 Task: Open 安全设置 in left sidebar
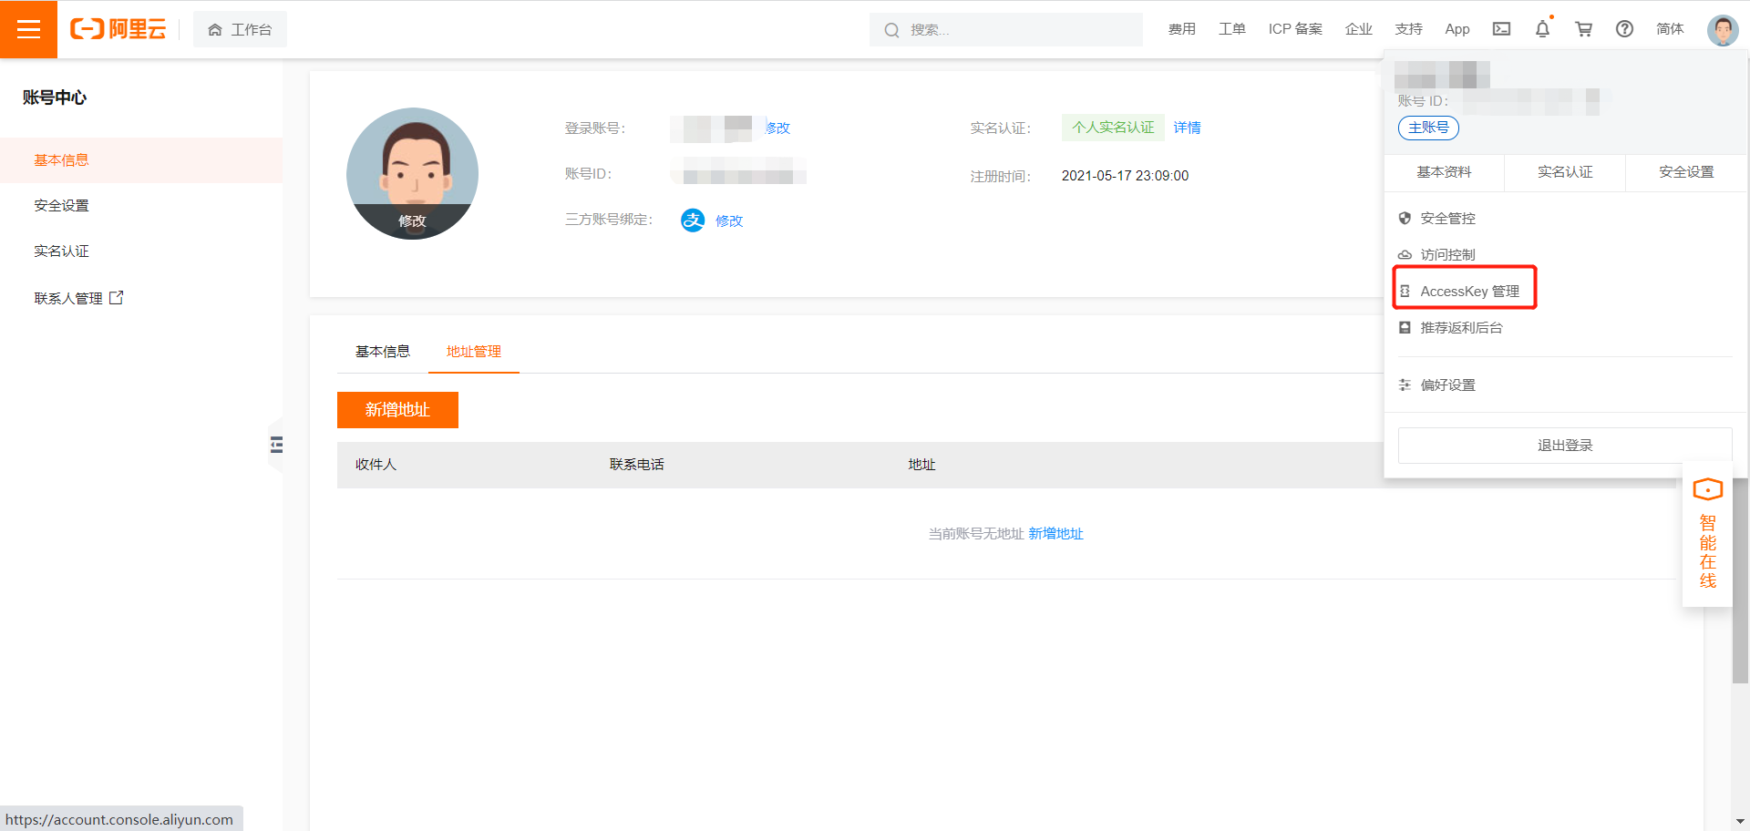click(x=62, y=206)
